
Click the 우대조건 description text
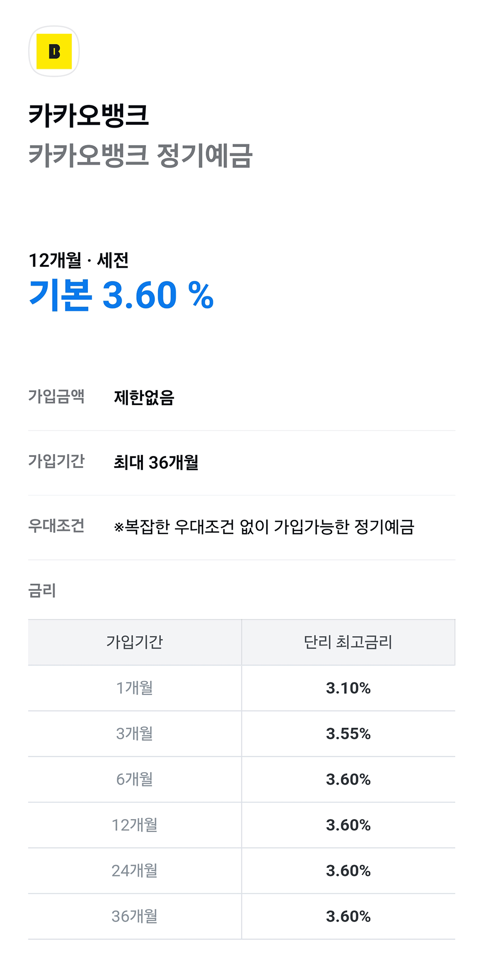(264, 527)
